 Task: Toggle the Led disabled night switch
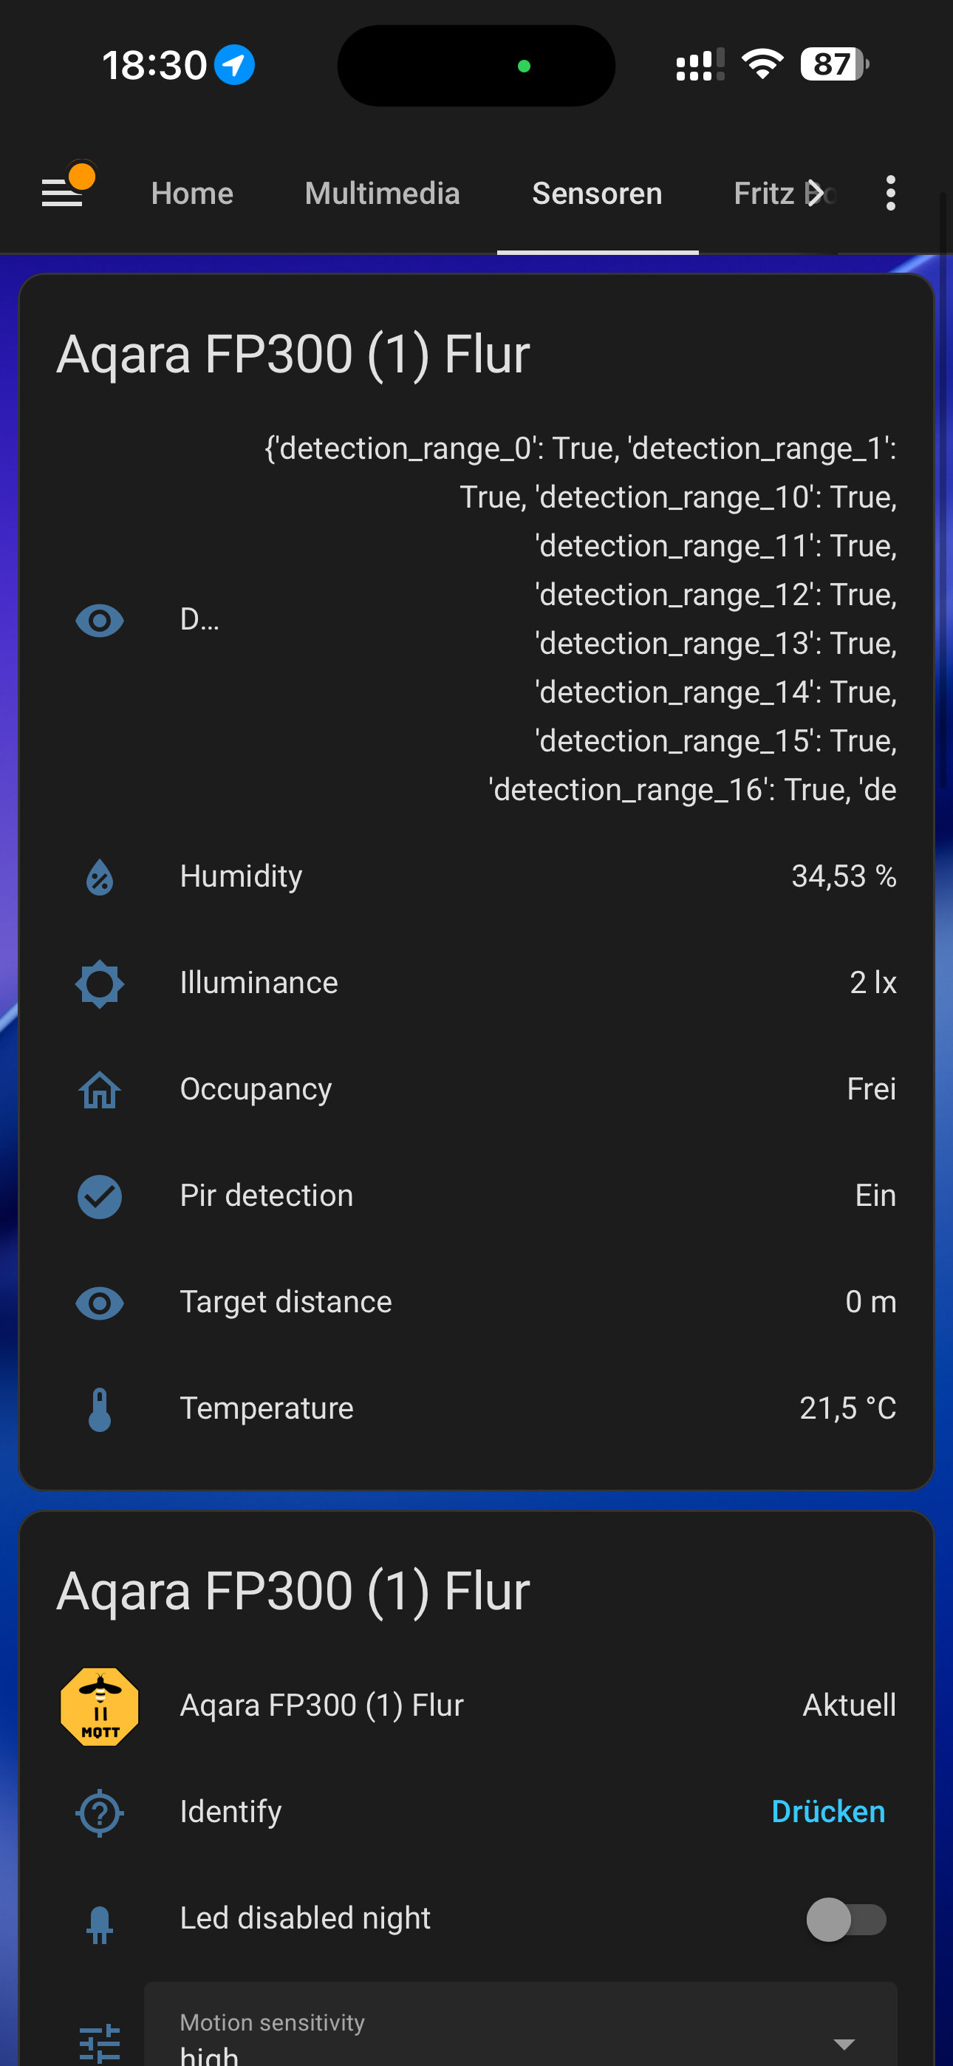(x=845, y=1919)
